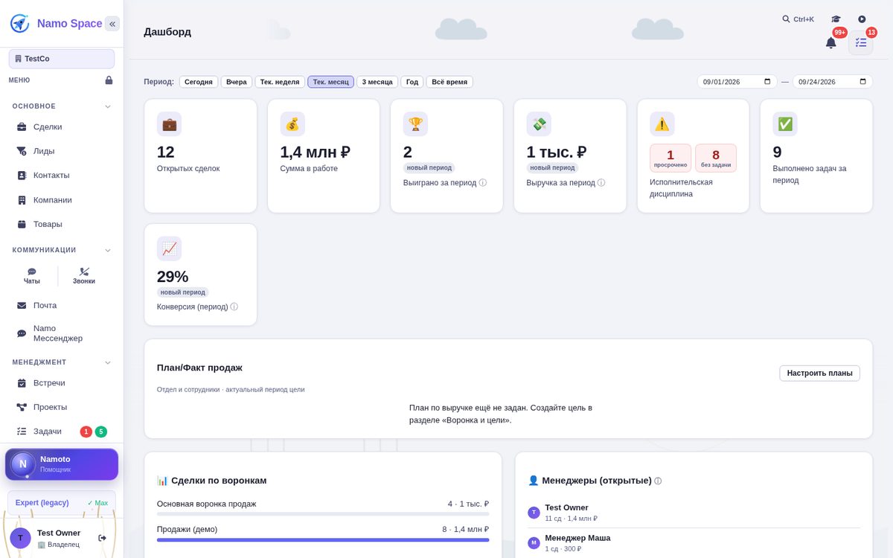This screenshot has width=893, height=558.
Task: Select the 3 месяца period filter
Action: 377,82
